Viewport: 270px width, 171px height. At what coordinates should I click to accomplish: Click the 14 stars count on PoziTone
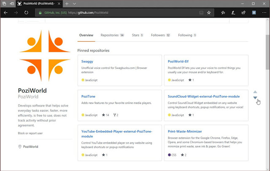click(105, 115)
